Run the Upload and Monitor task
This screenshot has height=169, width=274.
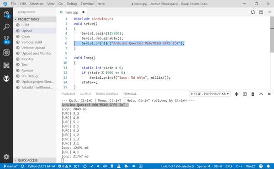pos(35,53)
